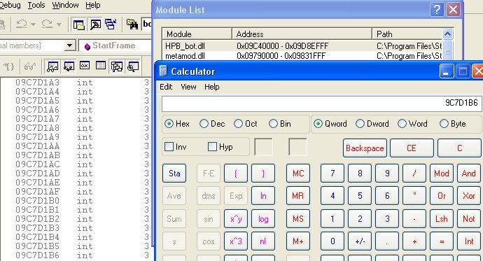
Task: Click the calculator digit 7 button
Action: coord(332,174)
